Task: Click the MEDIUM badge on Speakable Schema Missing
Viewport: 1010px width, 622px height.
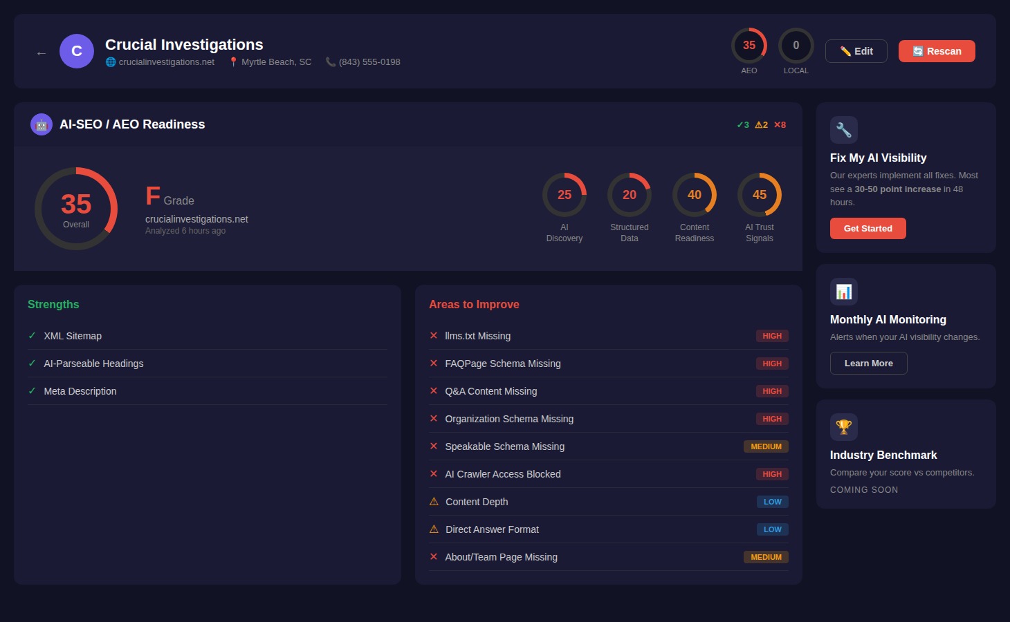Action: pos(766,446)
